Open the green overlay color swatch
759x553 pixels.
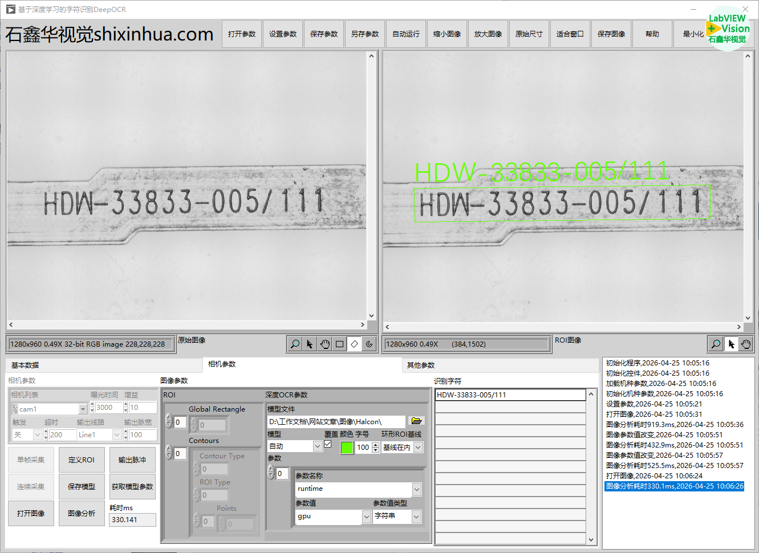(x=347, y=448)
